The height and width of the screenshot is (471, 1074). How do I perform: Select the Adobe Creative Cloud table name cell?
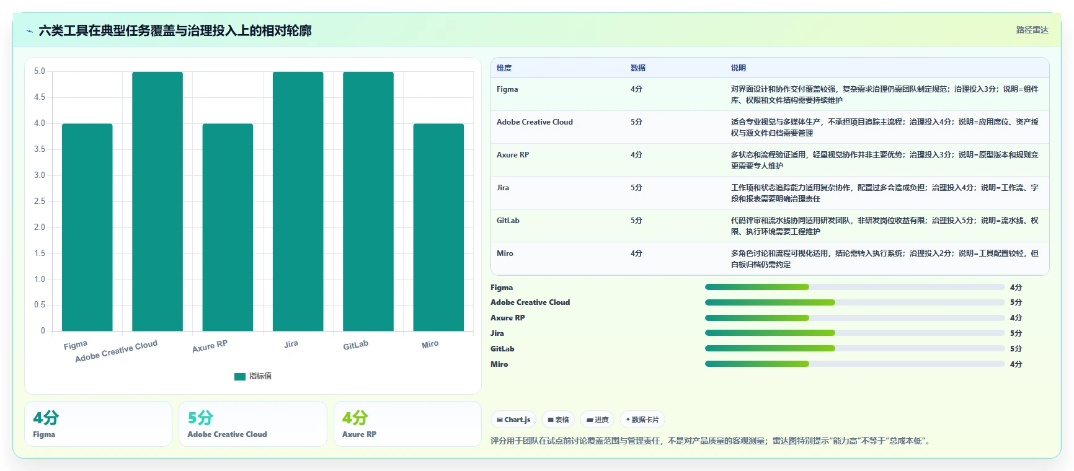click(x=558, y=127)
